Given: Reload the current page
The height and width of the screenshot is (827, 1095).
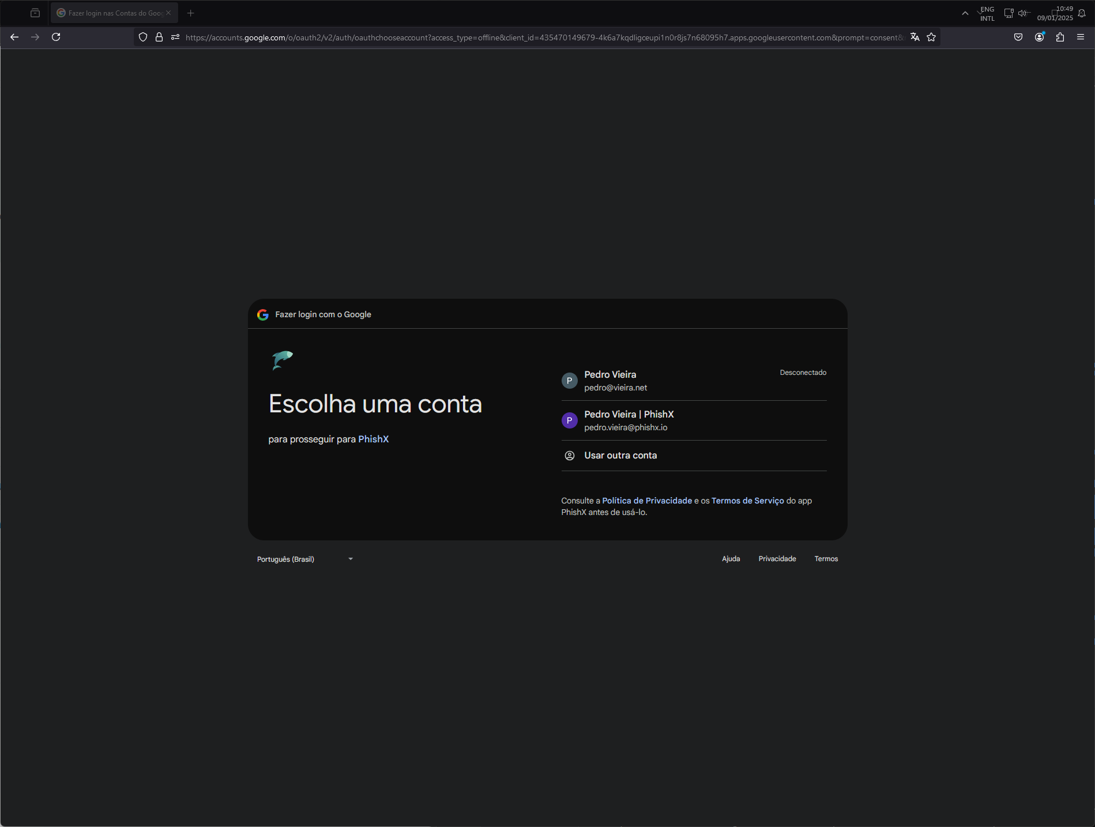Looking at the screenshot, I should tap(56, 37).
